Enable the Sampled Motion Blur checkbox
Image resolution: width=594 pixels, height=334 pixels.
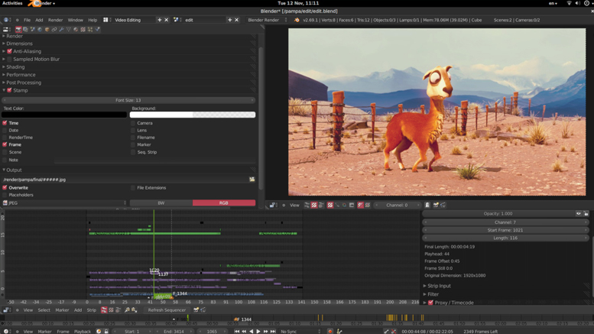[9, 59]
